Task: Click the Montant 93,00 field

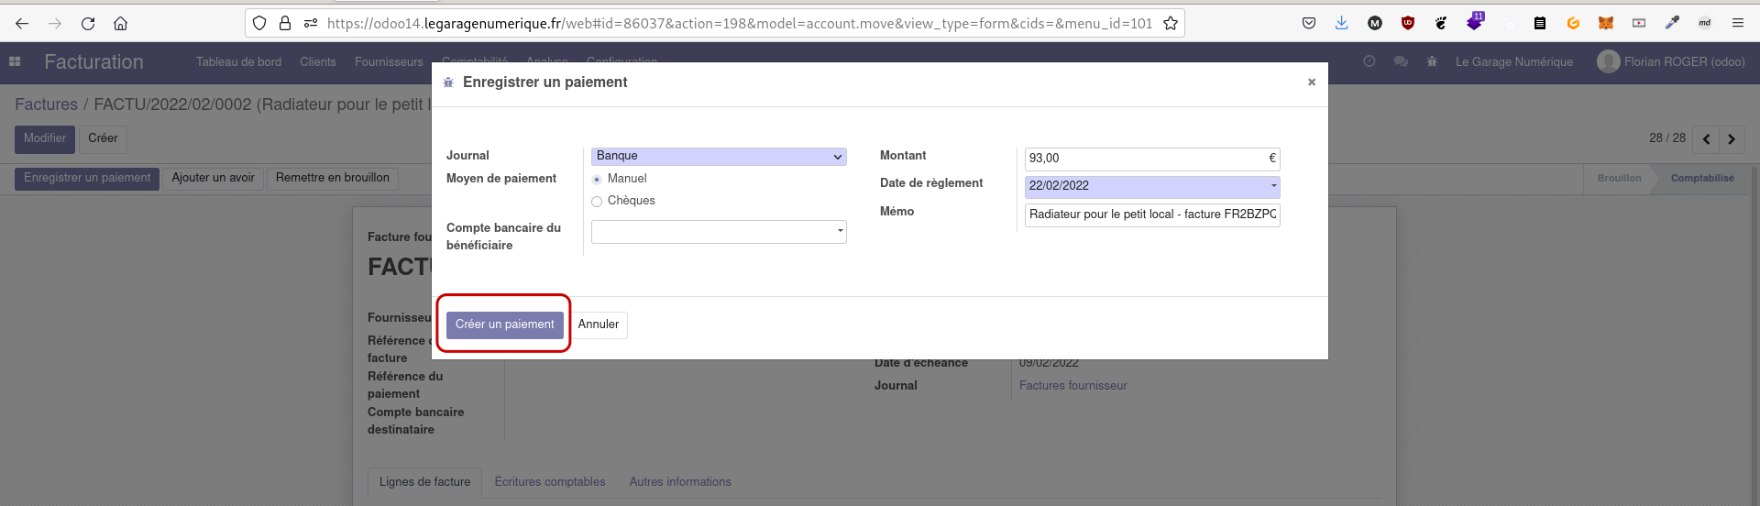Action: click(x=1152, y=159)
